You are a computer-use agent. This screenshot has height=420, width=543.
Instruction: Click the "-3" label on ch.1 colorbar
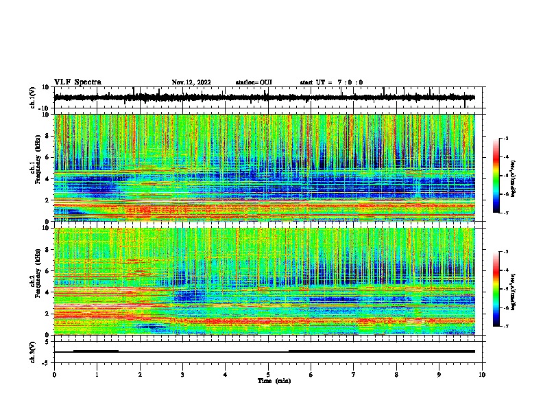tap(505, 138)
